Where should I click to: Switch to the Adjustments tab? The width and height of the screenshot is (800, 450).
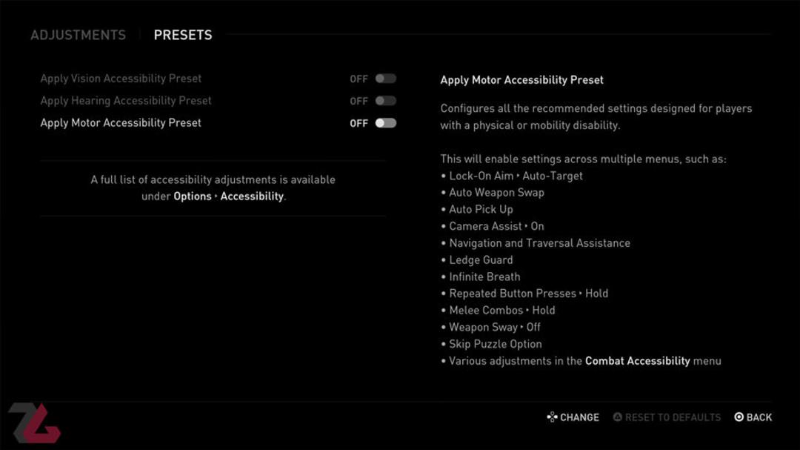tap(78, 35)
